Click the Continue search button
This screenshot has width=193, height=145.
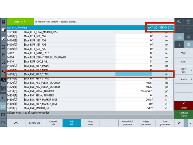(x=184, y=114)
